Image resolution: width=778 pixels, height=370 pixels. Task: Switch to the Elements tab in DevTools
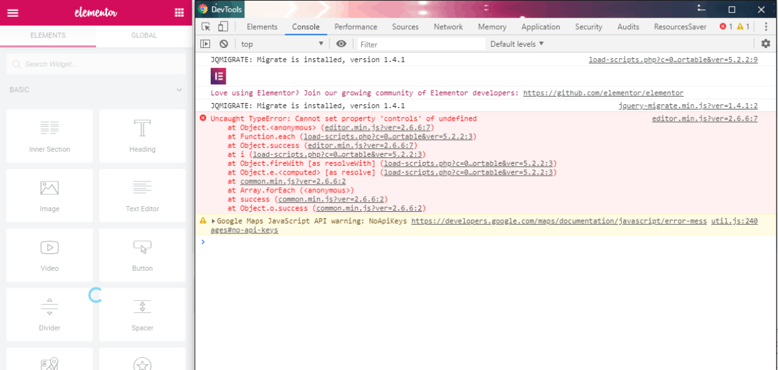click(262, 27)
